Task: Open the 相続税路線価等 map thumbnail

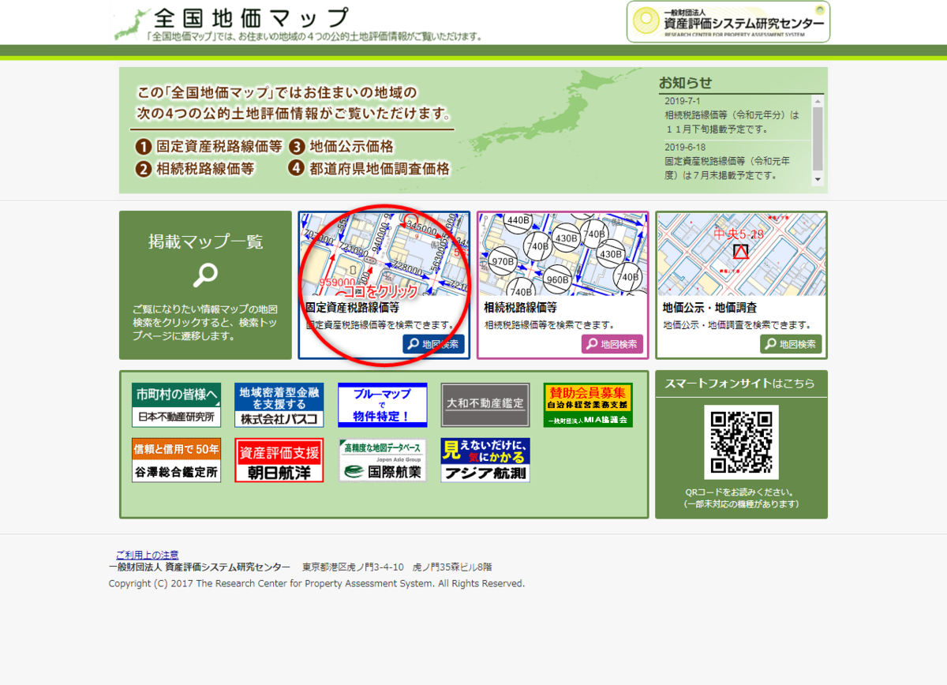Action: coord(563,254)
